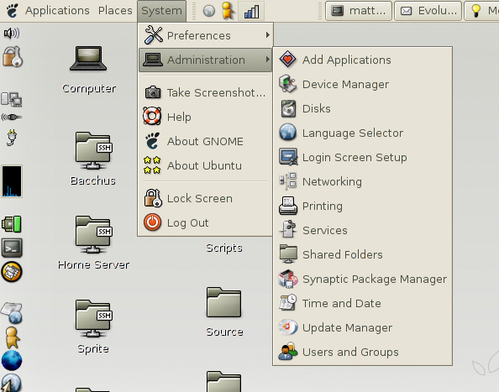499x392 pixels.
Task: Open About Ubuntu
Action: click(x=205, y=165)
